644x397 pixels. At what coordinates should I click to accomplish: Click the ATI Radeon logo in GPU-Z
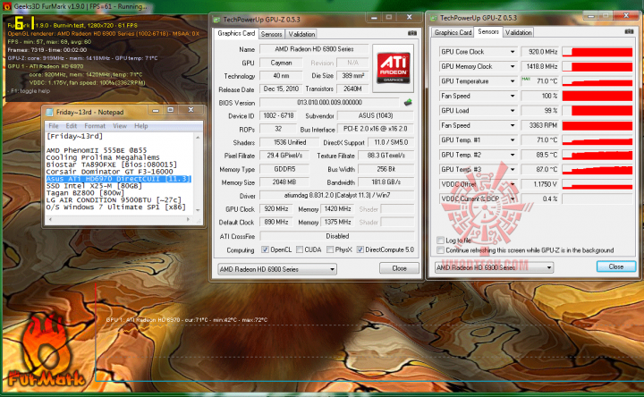pyautogui.click(x=393, y=68)
